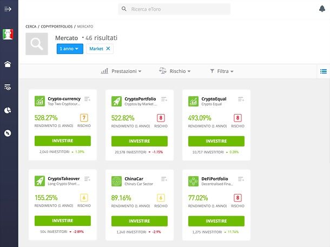This screenshot has height=247, width=330.
Task: Open the Watchlist eye icon
Action: (x=8, y=87)
